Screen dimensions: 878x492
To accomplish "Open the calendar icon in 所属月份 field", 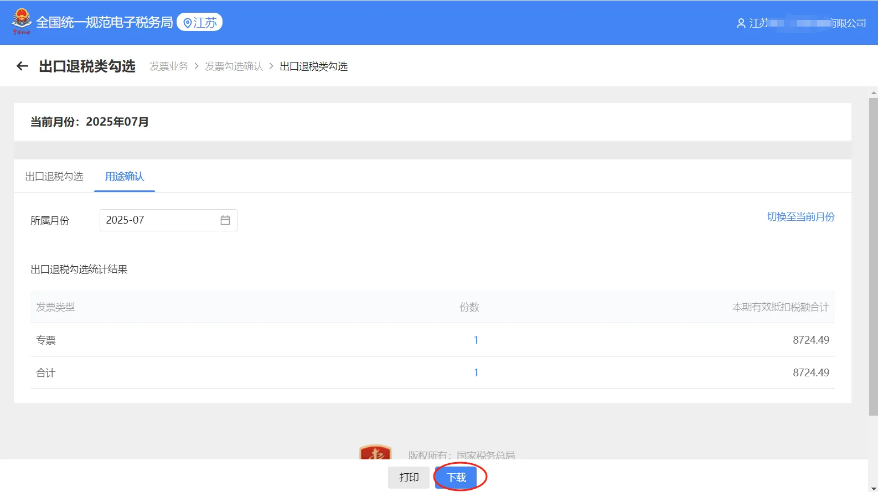I will pos(225,220).
